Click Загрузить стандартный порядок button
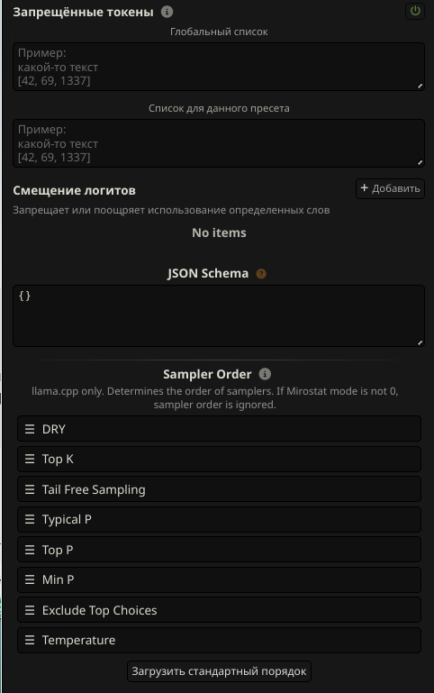 click(219, 671)
